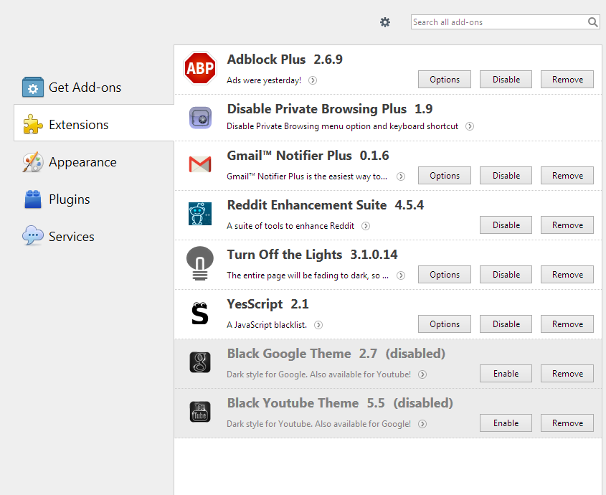Click the Black Youtube Theme icon
This screenshot has width=606, height=495.
(x=200, y=412)
